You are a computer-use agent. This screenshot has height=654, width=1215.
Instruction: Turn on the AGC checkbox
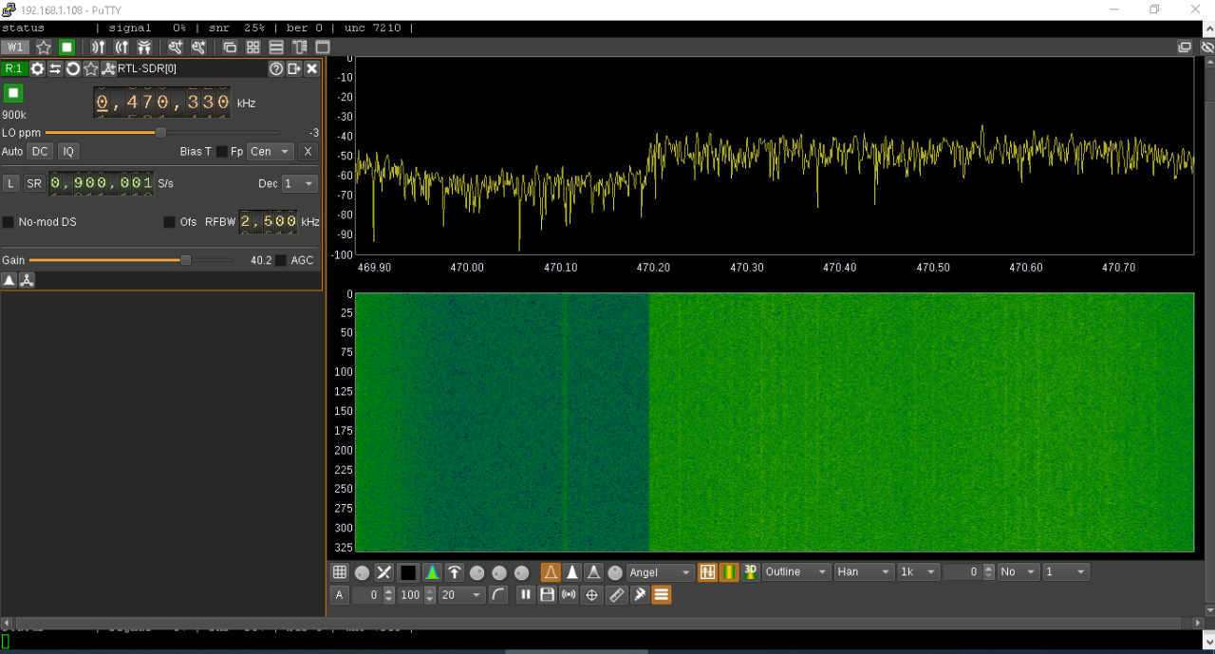click(281, 260)
